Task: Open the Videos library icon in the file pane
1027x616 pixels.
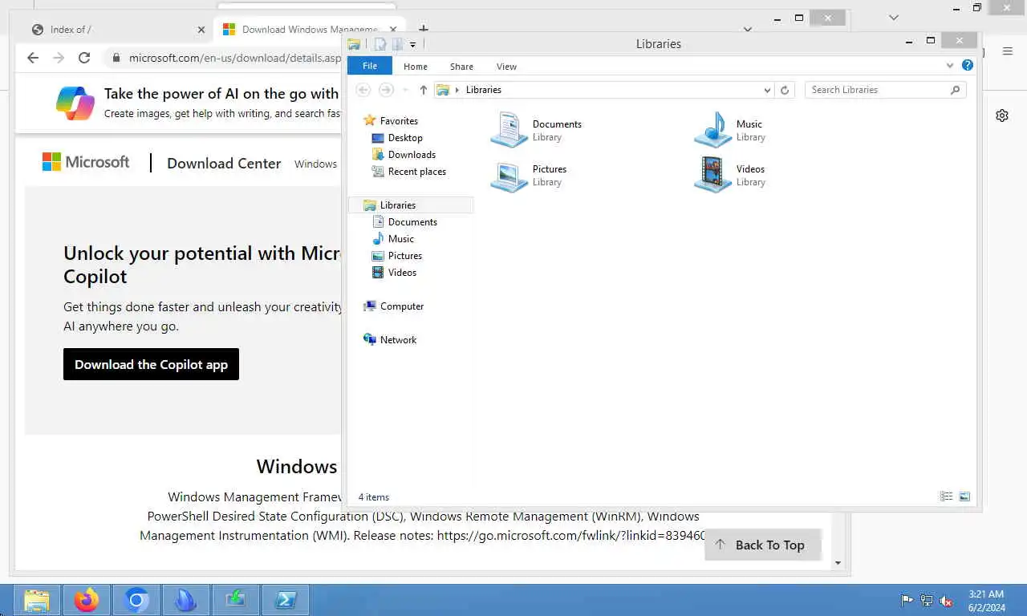Action: coord(712,175)
